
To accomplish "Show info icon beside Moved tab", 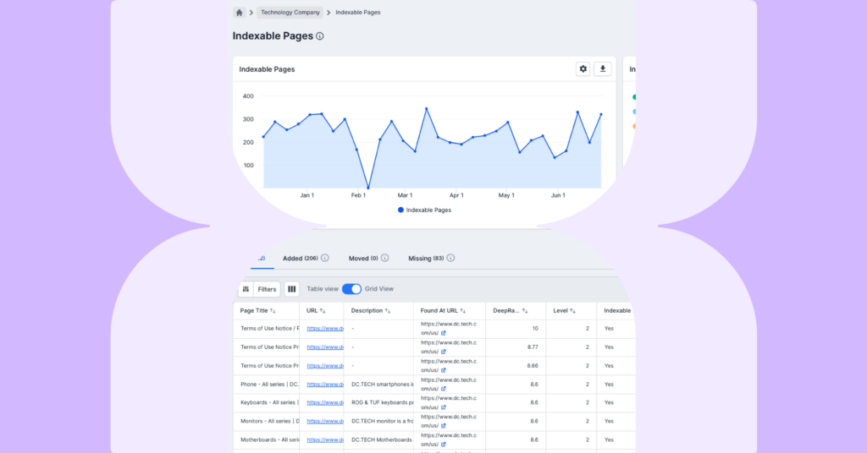I will [x=385, y=258].
